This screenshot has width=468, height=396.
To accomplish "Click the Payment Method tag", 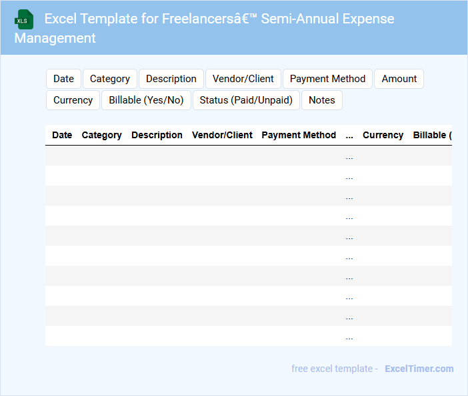I will coord(327,79).
